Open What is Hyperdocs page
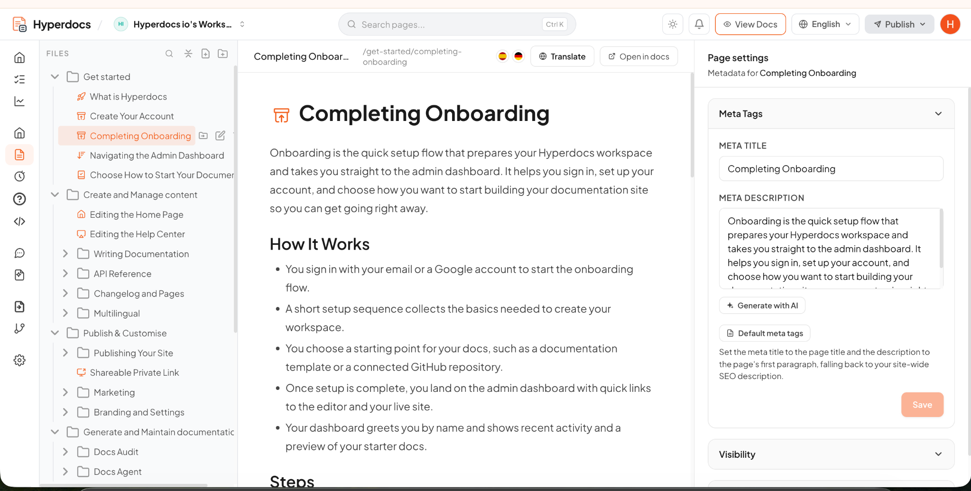The image size is (971, 491). [x=128, y=97]
